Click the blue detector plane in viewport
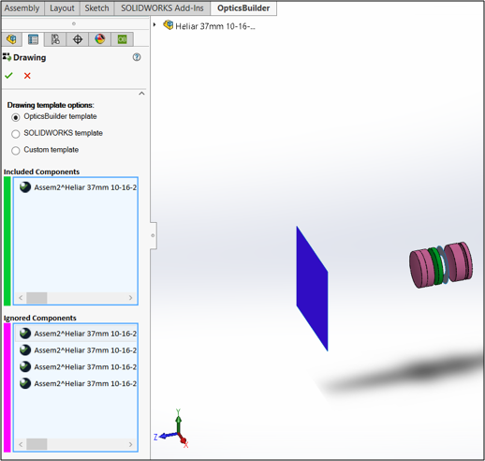Viewport: 485px width, 461px height. point(312,288)
